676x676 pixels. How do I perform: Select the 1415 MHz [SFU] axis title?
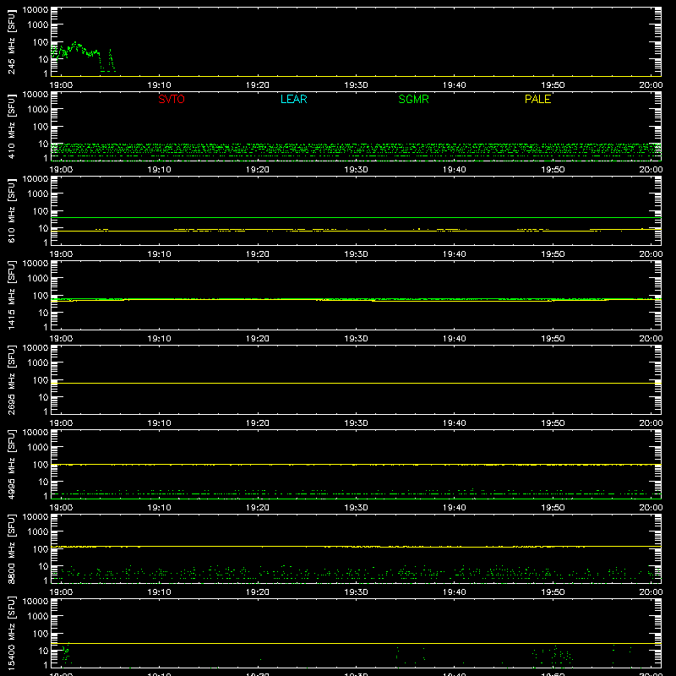tap(11, 295)
